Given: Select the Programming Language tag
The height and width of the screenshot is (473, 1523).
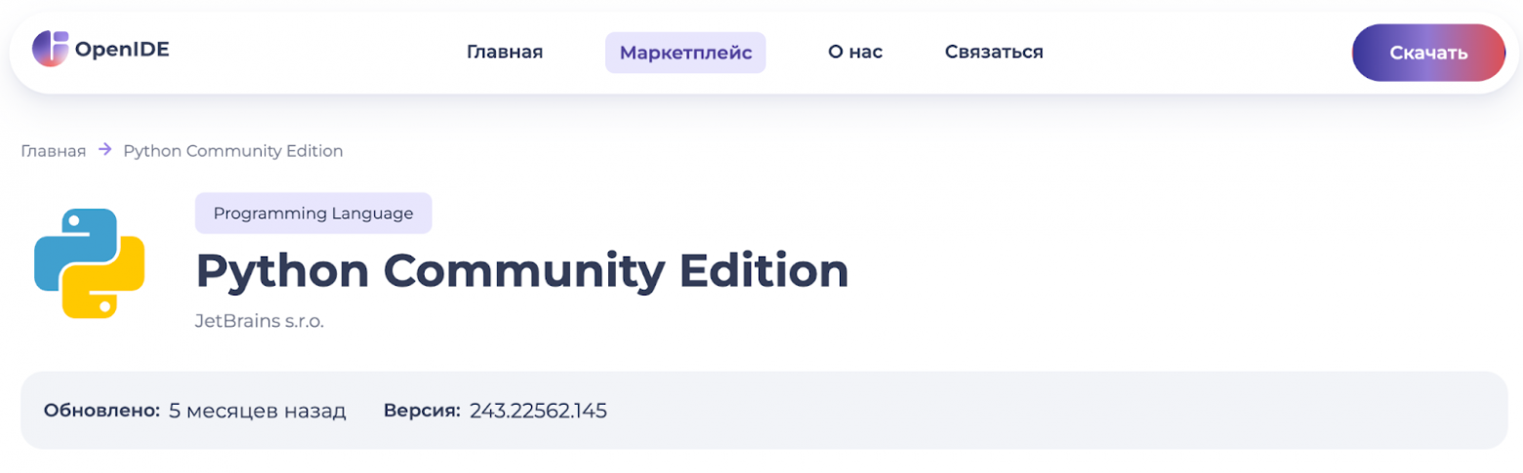Looking at the screenshot, I should coord(313,214).
